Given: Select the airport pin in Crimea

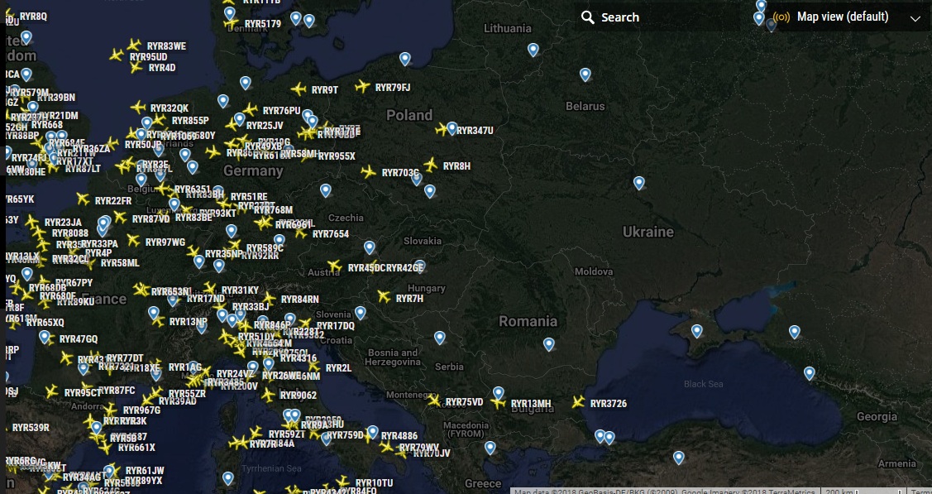Looking at the screenshot, I should [x=697, y=331].
